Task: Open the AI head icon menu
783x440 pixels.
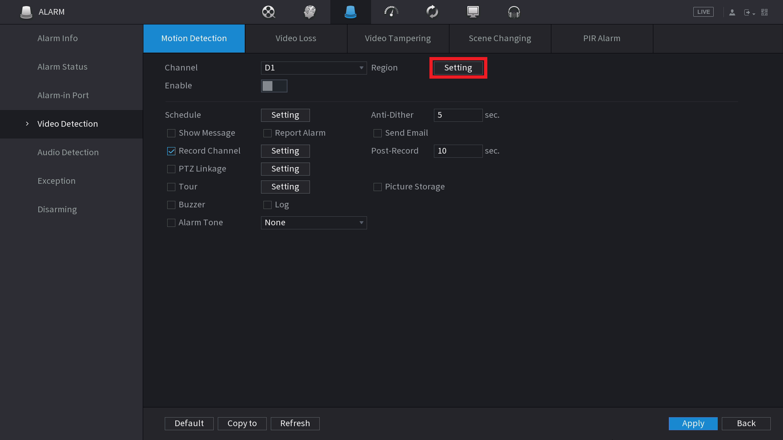Action: pyautogui.click(x=310, y=12)
